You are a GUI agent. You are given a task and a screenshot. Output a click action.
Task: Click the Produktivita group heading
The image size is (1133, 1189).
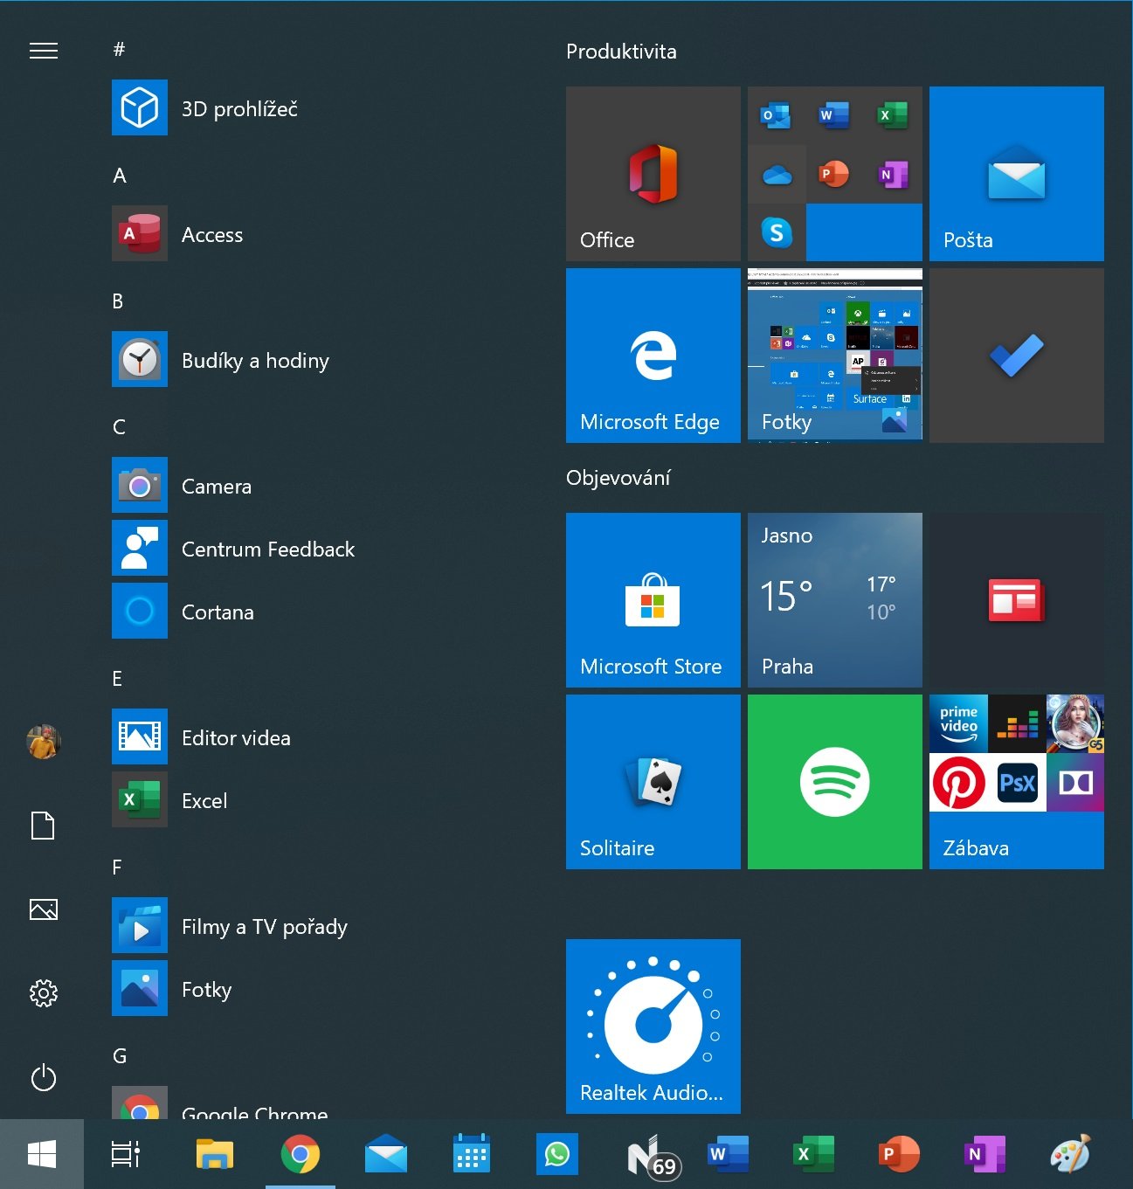[621, 52]
